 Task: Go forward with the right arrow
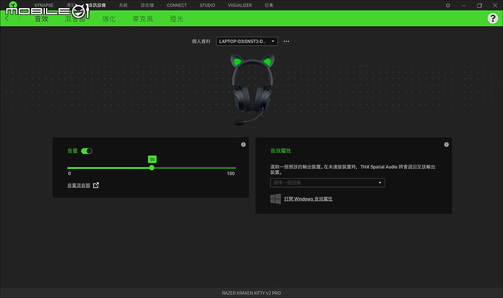click(19, 19)
